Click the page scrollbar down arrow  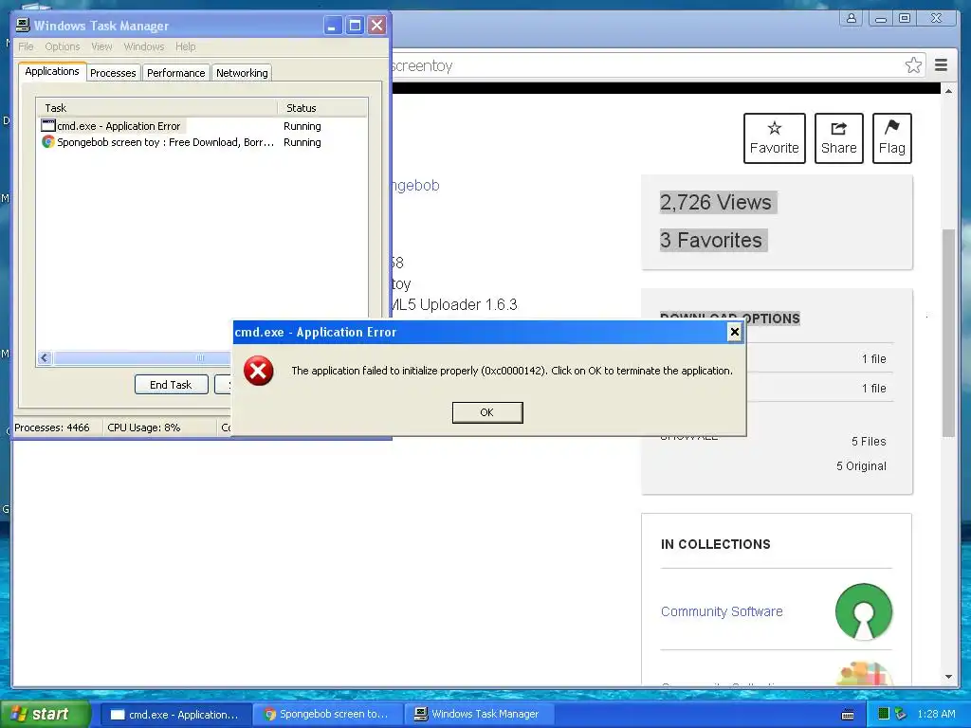(x=948, y=677)
